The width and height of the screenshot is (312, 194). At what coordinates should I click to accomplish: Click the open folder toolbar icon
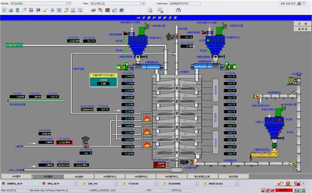click(x=45, y=10)
